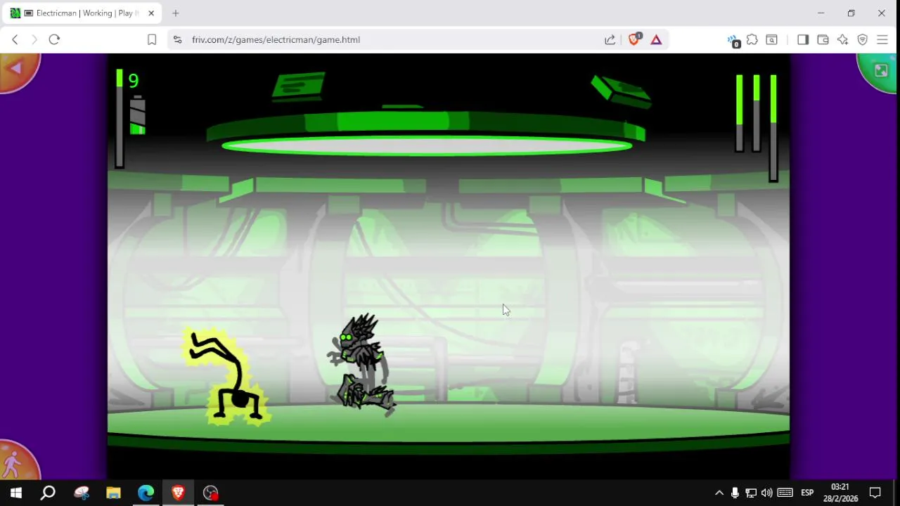Image resolution: width=900 pixels, height=506 pixels.
Task: Click the green fullscreen corner button
Action: (878, 71)
